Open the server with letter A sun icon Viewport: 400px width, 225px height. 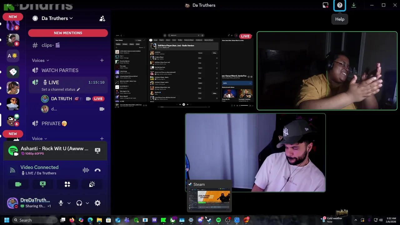coord(13,56)
